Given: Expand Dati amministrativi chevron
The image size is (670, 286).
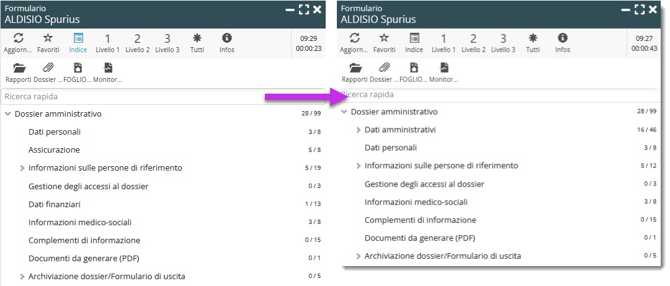Looking at the screenshot, I should [359, 130].
